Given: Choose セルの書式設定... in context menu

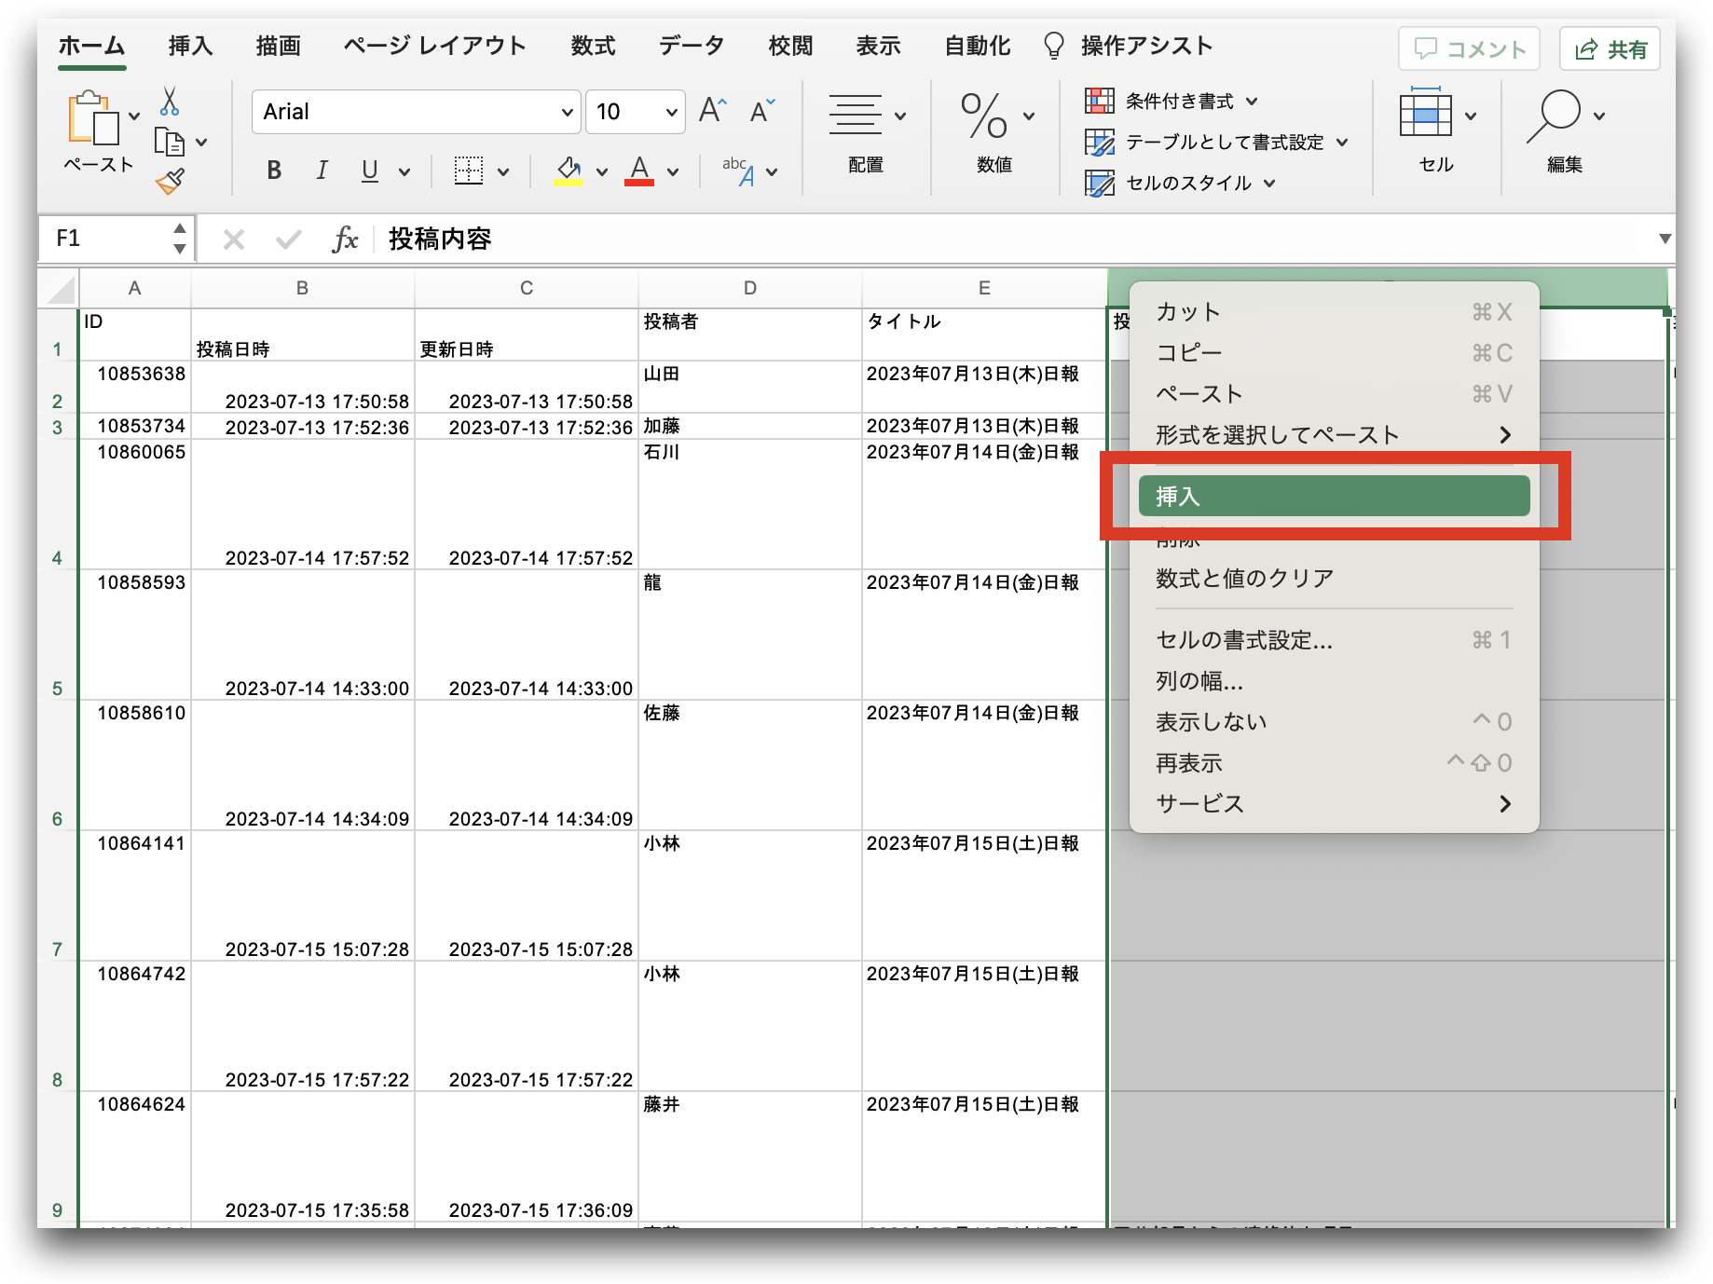Looking at the screenshot, I should coord(1334,640).
